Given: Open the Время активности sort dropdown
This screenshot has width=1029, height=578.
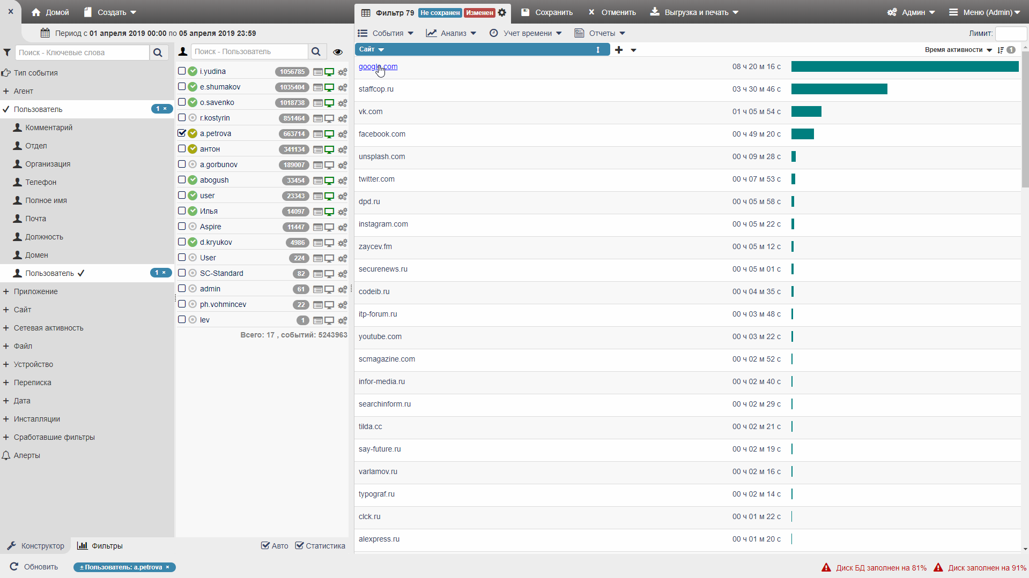Looking at the screenshot, I should point(958,50).
